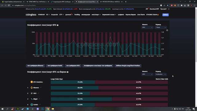The height and width of the screenshot is (111, 197).
Task: Open Live Charts in the navigation bar
Action: click(x=141, y=15)
